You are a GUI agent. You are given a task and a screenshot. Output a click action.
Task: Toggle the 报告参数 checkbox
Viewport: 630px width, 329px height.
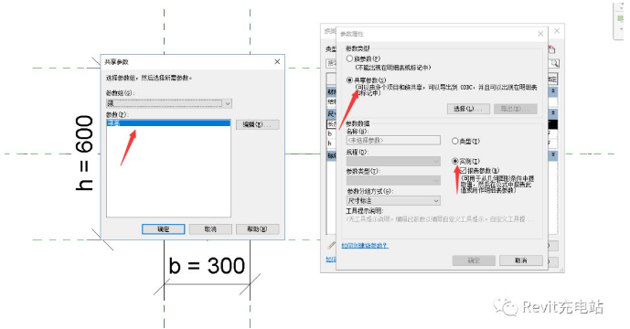click(464, 170)
